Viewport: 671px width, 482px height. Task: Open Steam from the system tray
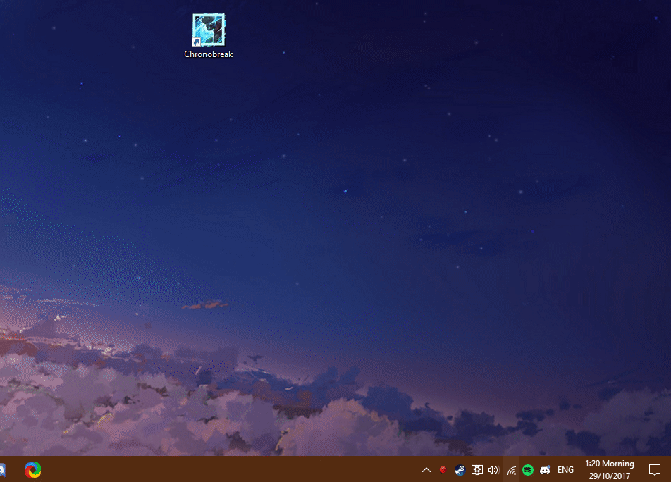[460, 470]
